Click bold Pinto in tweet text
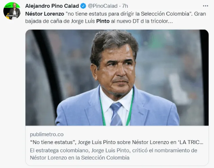The height and width of the screenshot is (168, 214). 103,21
